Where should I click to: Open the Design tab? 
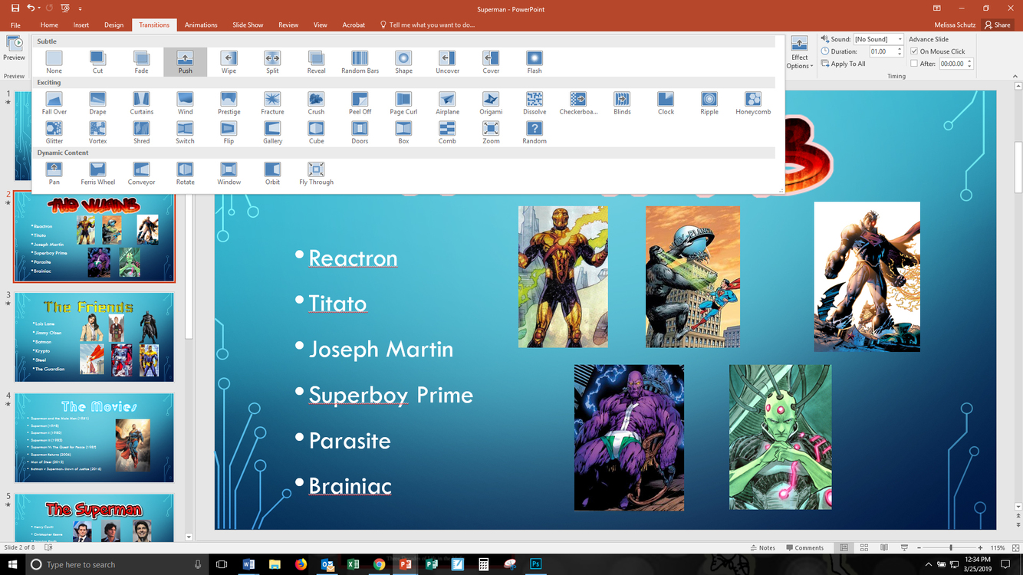113,25
